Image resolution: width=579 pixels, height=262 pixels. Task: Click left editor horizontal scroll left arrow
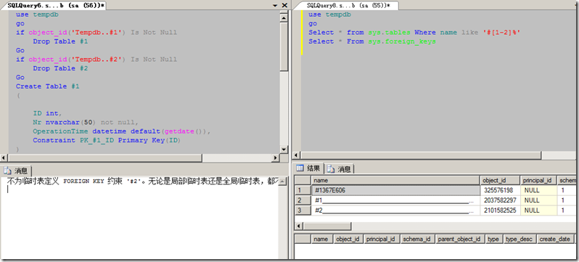point(4,157)
